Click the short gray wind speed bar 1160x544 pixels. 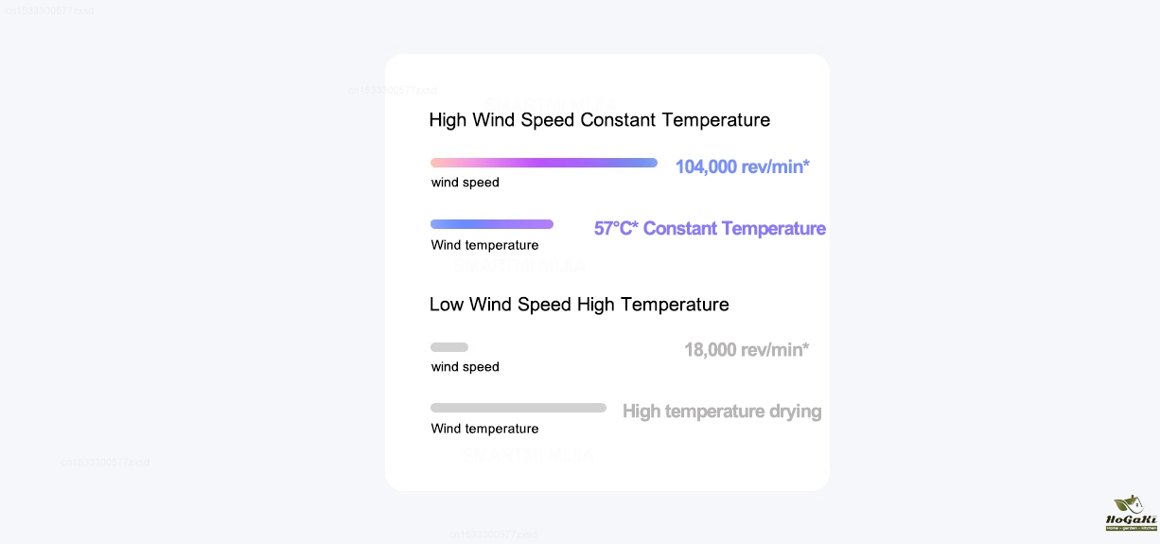click(x=449, y=347)
